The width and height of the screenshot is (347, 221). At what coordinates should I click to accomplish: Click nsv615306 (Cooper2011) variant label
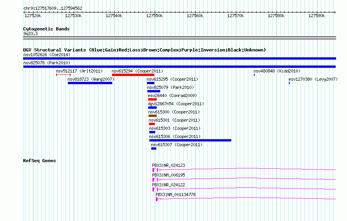(x=175, y=136)
